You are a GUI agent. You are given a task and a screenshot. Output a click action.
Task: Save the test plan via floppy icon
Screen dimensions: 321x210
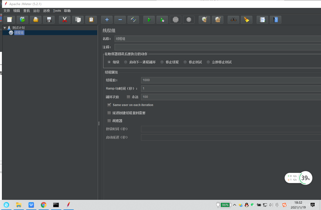point(49,20)
